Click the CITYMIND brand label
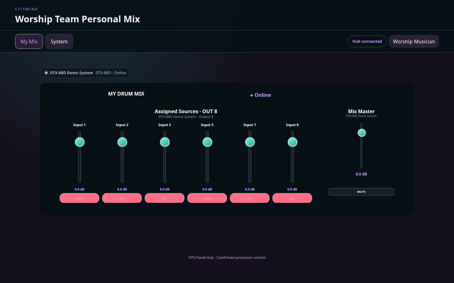Screen dimensions: 454x283 click(x=26, y=9)
